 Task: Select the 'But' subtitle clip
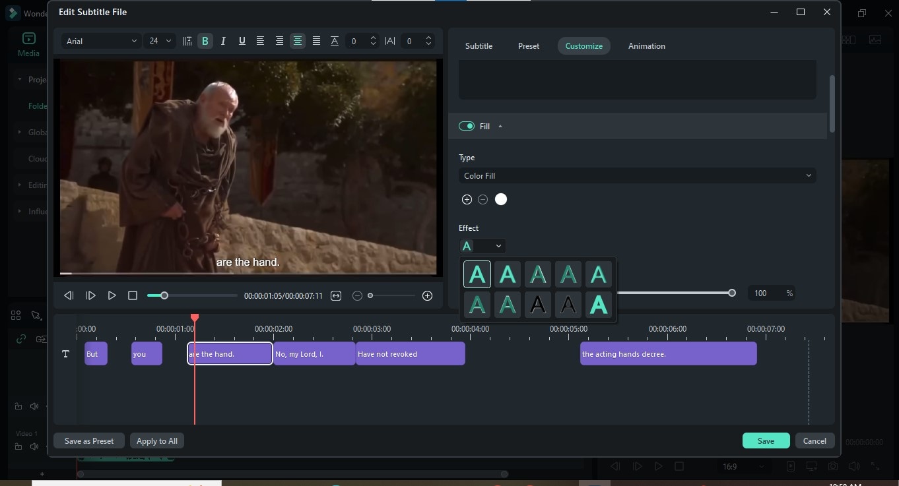[x=96, y=353]
